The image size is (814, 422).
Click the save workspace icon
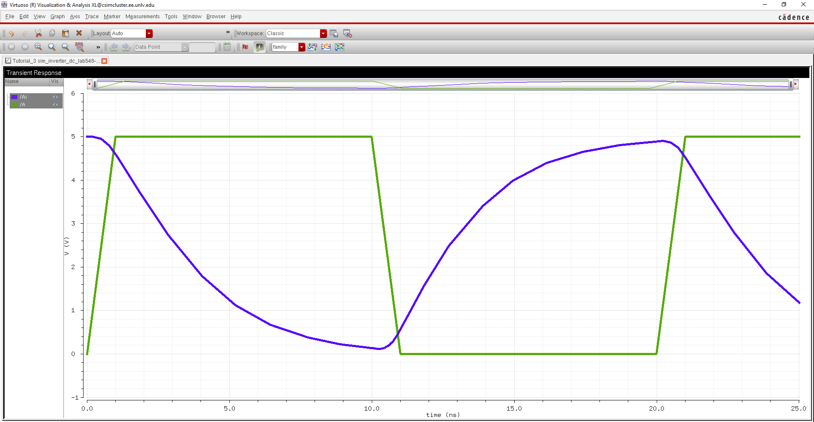[334, 33]
